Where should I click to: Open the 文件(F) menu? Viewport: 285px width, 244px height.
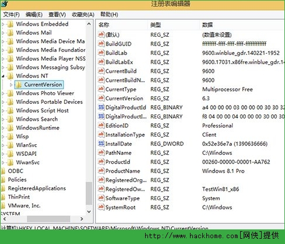(12, 15)
